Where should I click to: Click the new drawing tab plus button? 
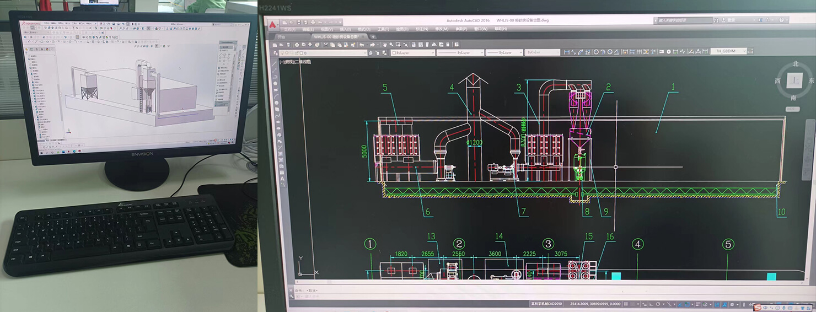tap(373, 36)
